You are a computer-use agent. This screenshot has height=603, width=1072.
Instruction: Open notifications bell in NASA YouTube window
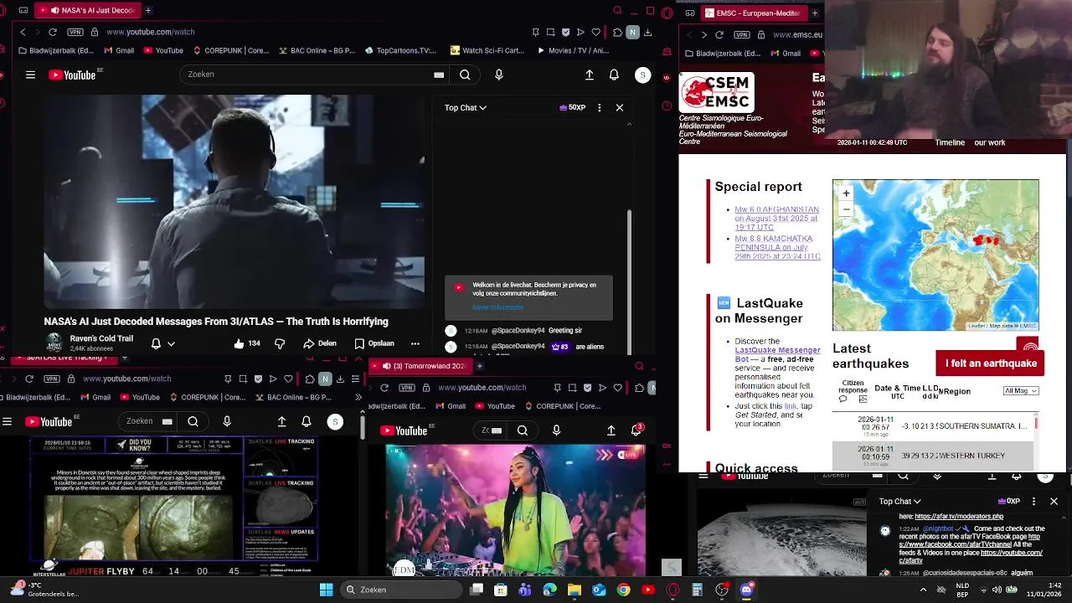pos(614,75)
